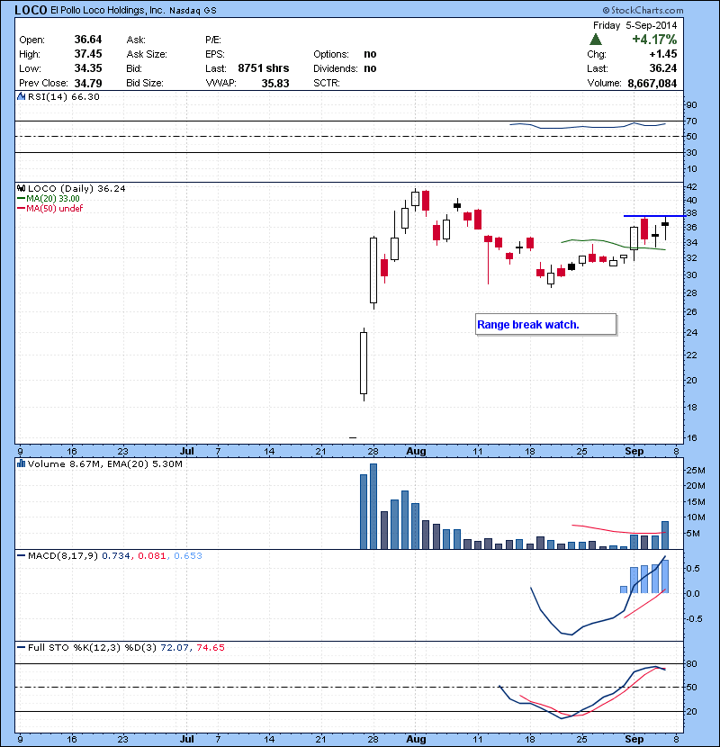Click the Chg +1.45 value
The image size is (720, 747).
click(662, 54)
